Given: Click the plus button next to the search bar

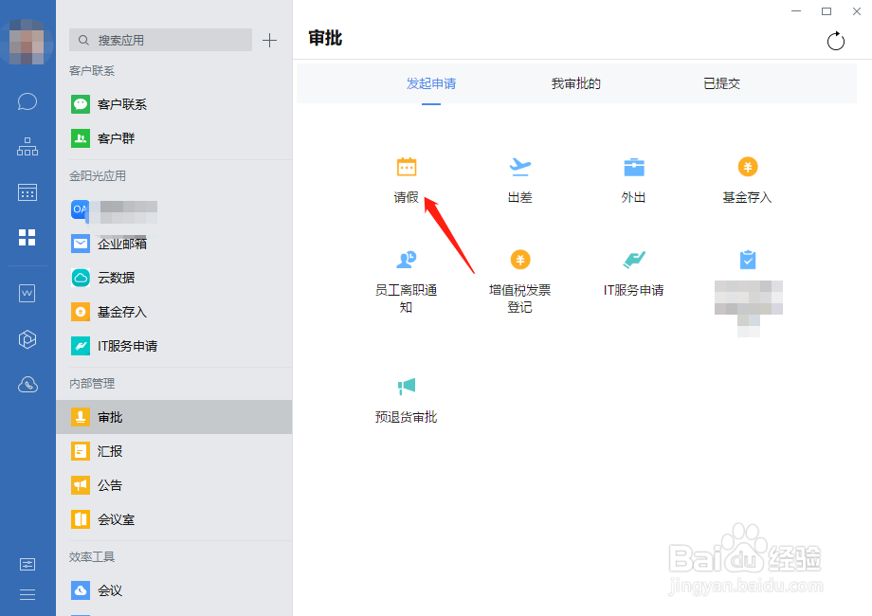Looking at the screenshot, I should (269, 40).
